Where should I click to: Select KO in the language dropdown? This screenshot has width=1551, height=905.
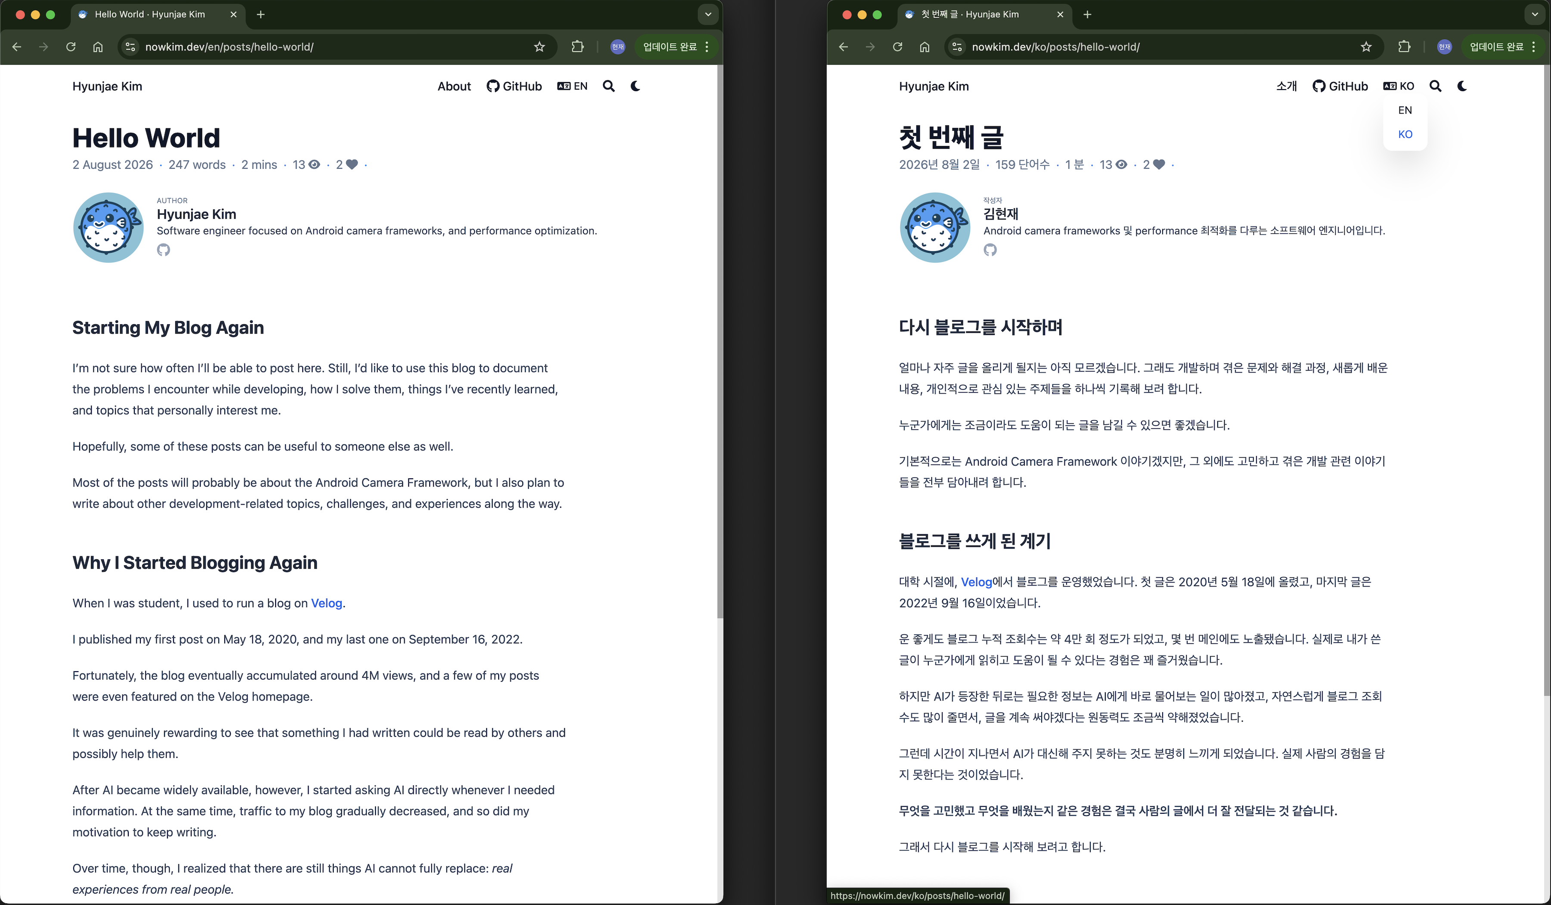click(x=1405, y=134)
